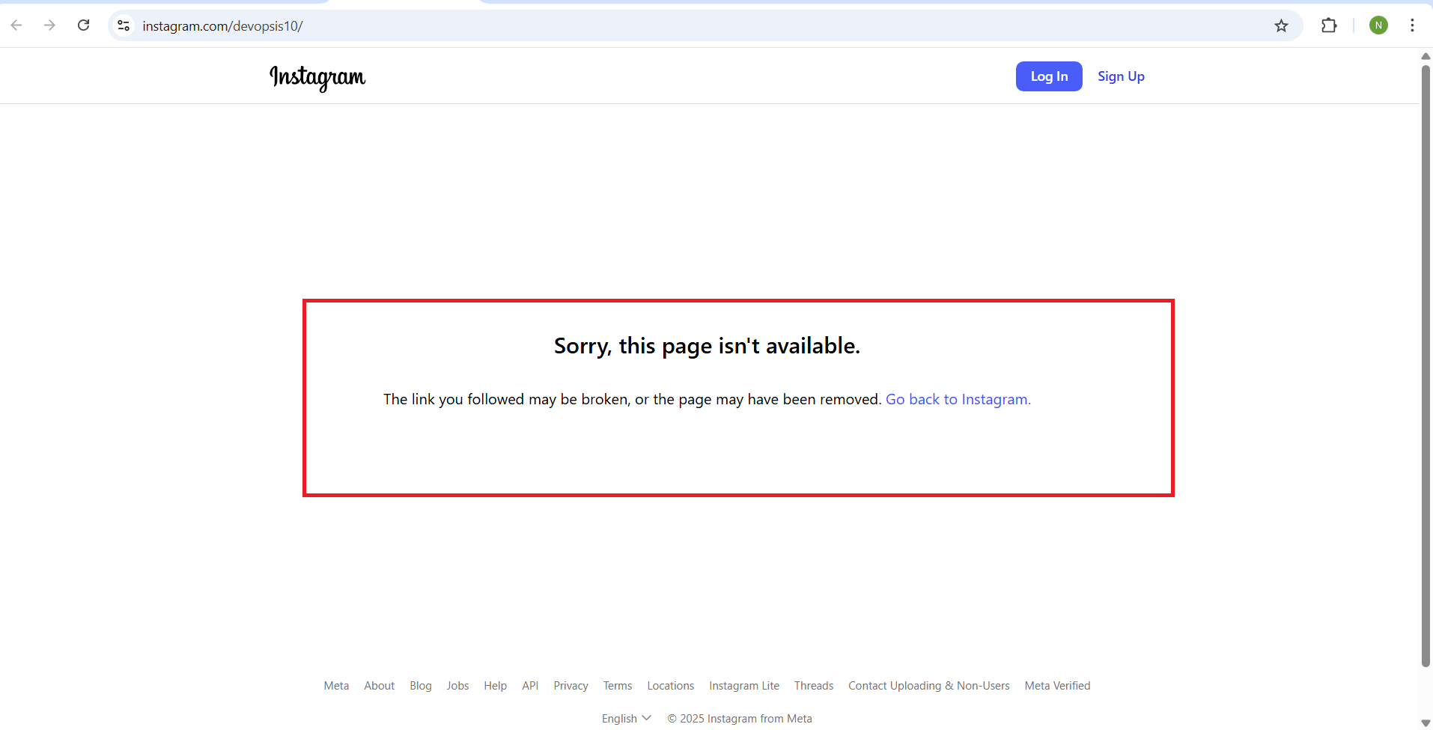Follow the Go back to Instagram link
Image resolution: width=1433 pixels, height=730 pixels.
[x=958, y=399]
